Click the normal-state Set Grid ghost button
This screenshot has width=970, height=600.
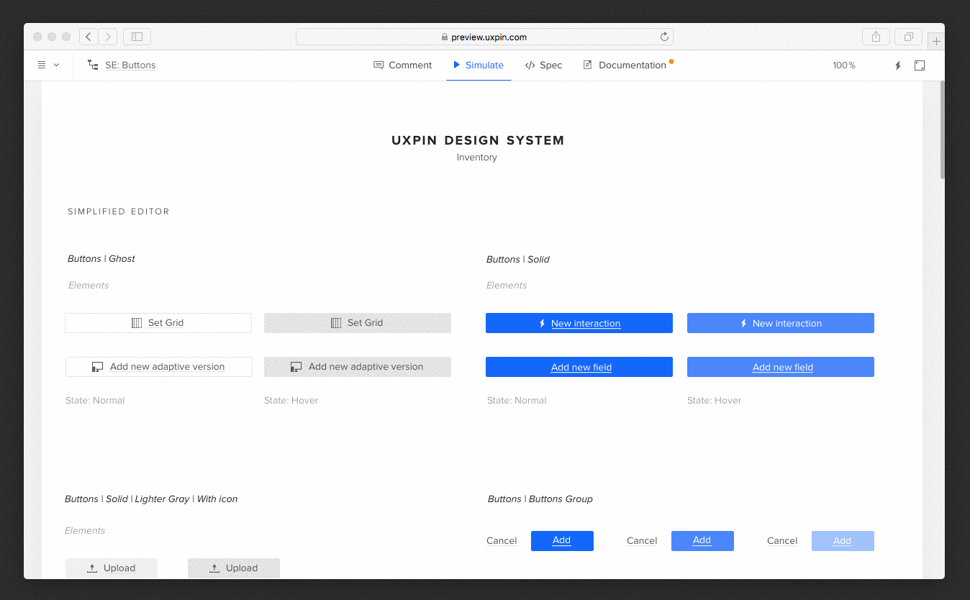point(158,323)
